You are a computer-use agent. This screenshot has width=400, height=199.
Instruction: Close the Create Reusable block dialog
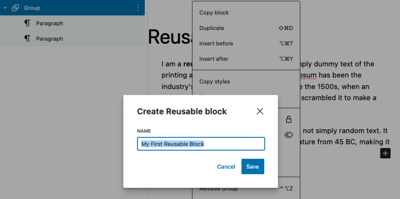pos(260,111)
